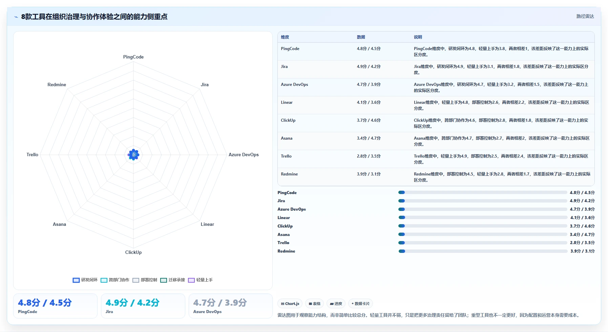
Task: Click the Jira progress bar
Action: (483, 201)
